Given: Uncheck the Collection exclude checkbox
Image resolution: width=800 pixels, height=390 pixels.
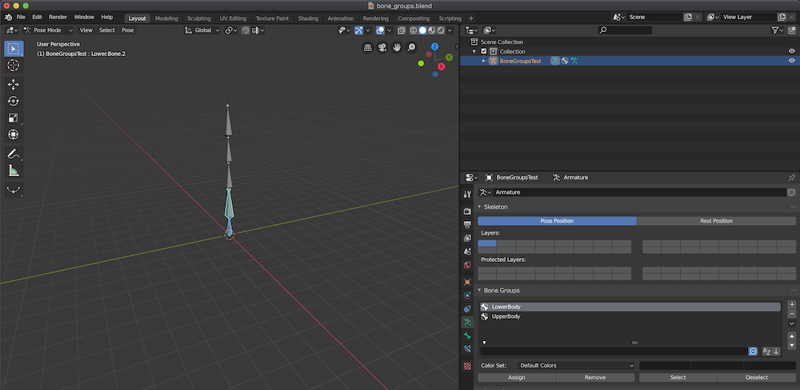Looking at the screenshot, I should click(x=484, y=51).
